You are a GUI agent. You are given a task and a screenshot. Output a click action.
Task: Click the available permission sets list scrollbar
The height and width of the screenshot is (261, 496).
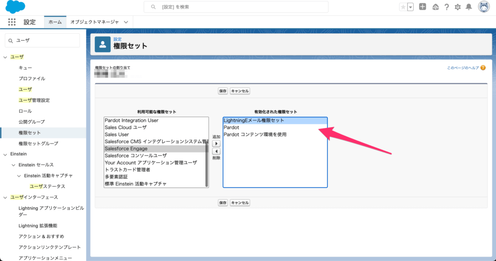[207, 164]
